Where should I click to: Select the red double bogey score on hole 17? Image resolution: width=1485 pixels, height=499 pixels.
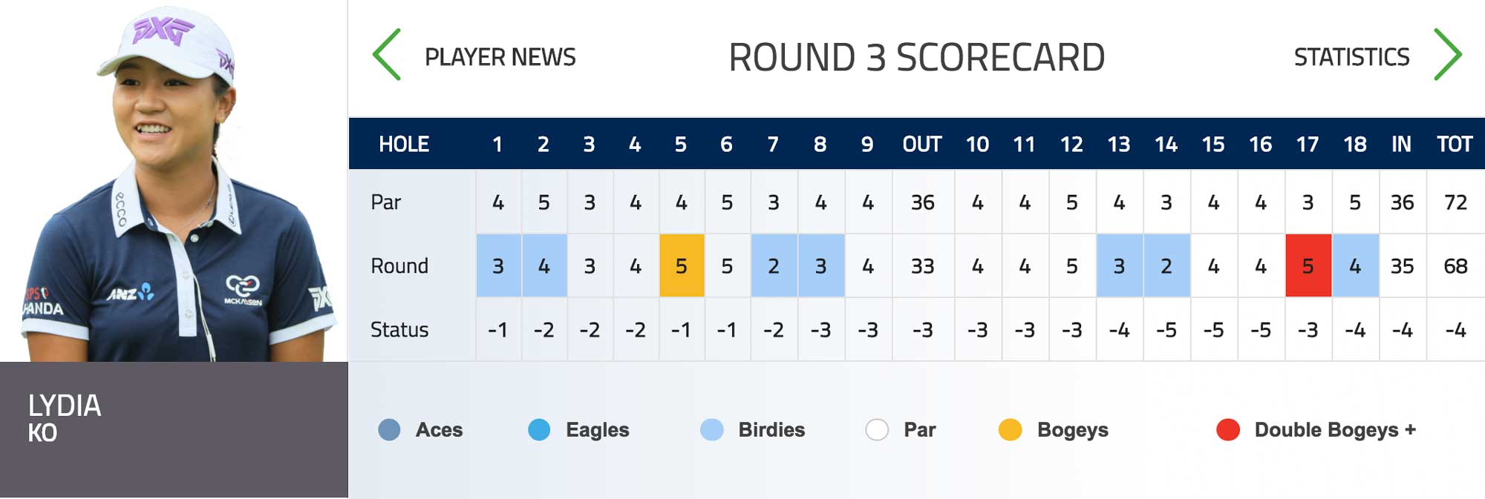pos(1308,265)
